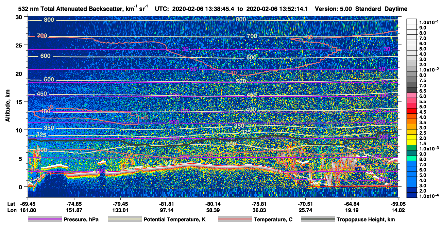Click the color bar label 6.5
442x227 pixels.
pos(422,91)
